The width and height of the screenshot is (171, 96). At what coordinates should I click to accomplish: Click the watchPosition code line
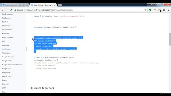[54, 57]
